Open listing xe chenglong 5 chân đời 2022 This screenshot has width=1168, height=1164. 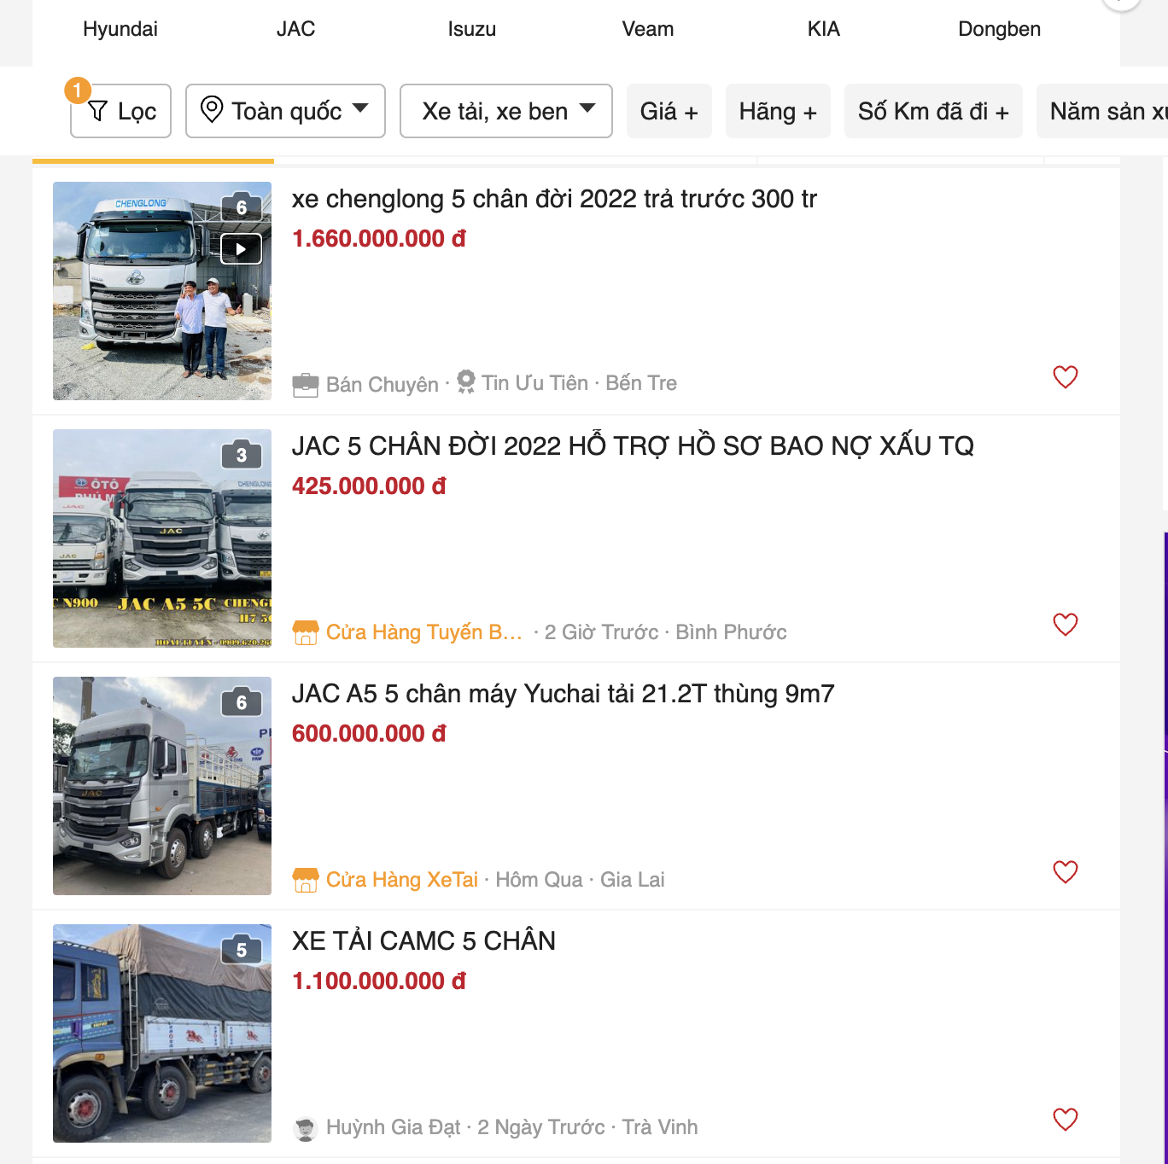point(554,199)
